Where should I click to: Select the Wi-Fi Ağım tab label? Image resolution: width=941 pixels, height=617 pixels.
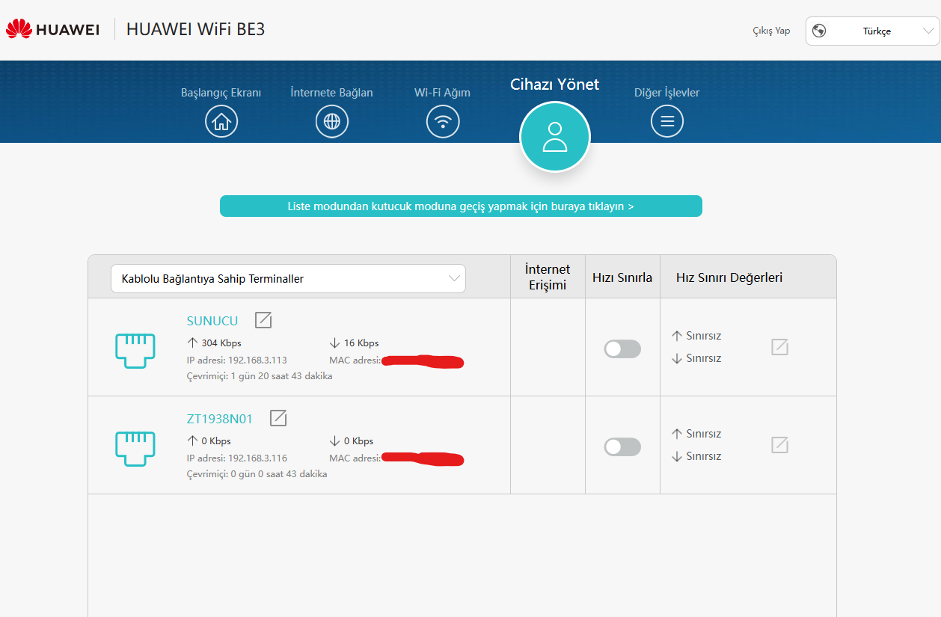[x=443, y=93]
